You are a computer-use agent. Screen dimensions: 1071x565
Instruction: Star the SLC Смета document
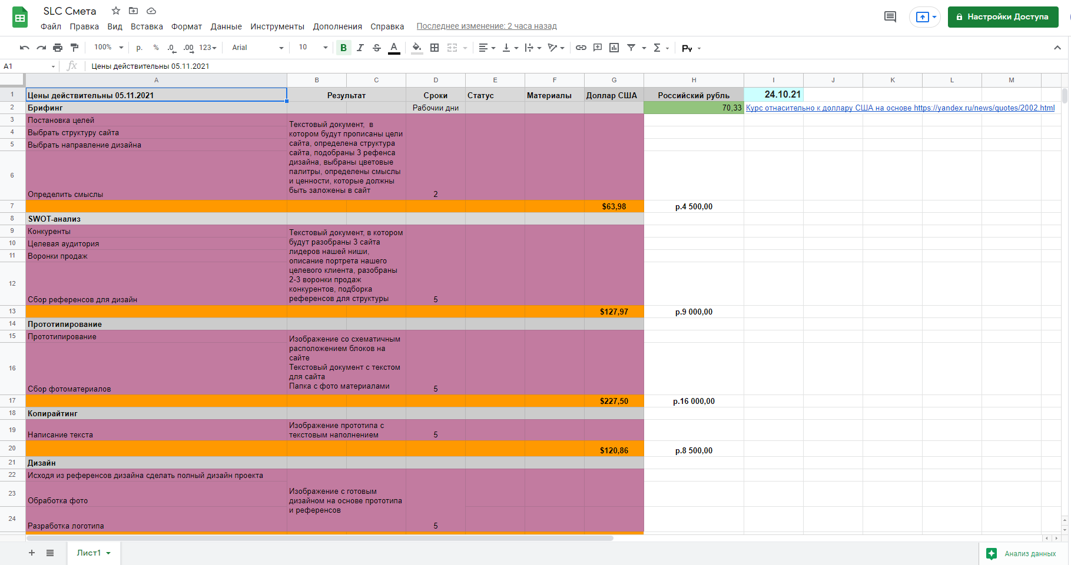[116, 11]
